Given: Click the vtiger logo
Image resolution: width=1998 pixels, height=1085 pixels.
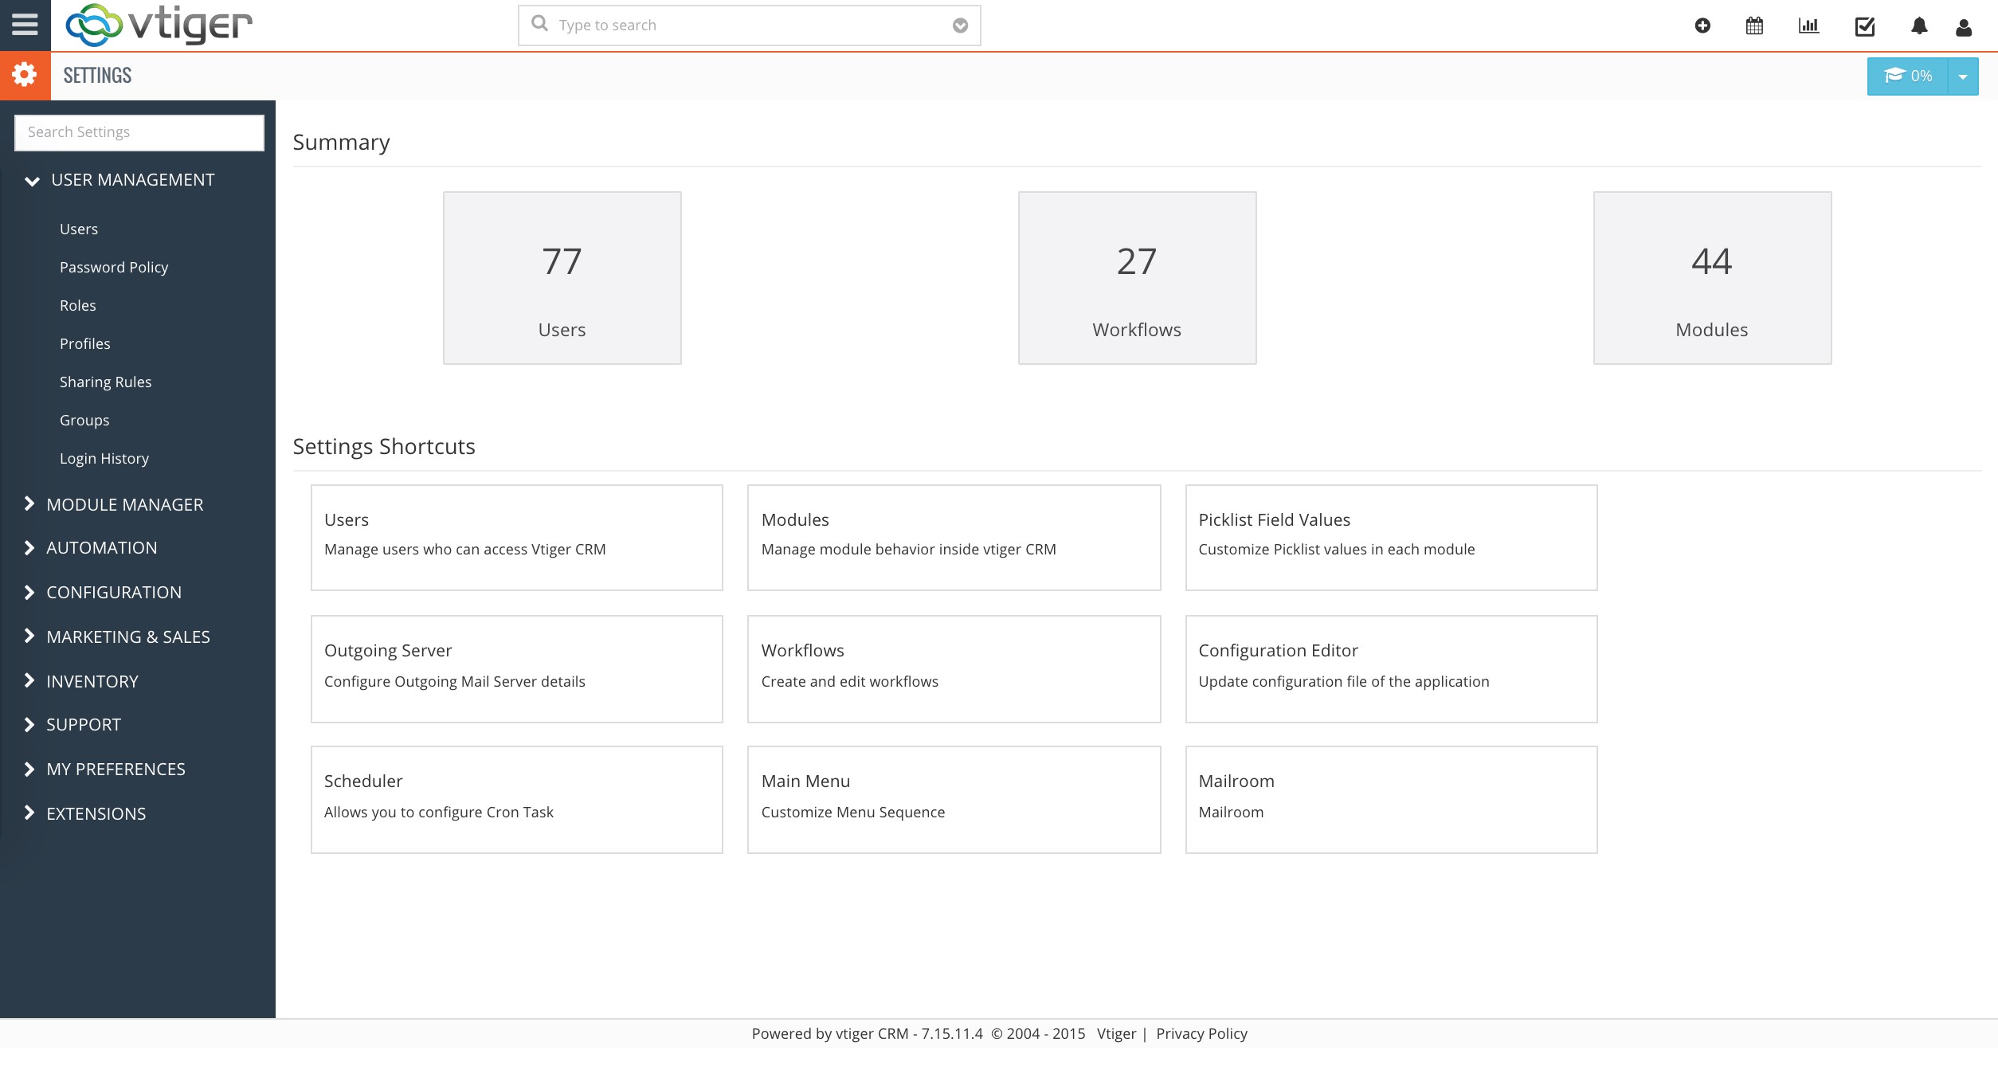Looking at the screenshot, I should coord(159,24).
